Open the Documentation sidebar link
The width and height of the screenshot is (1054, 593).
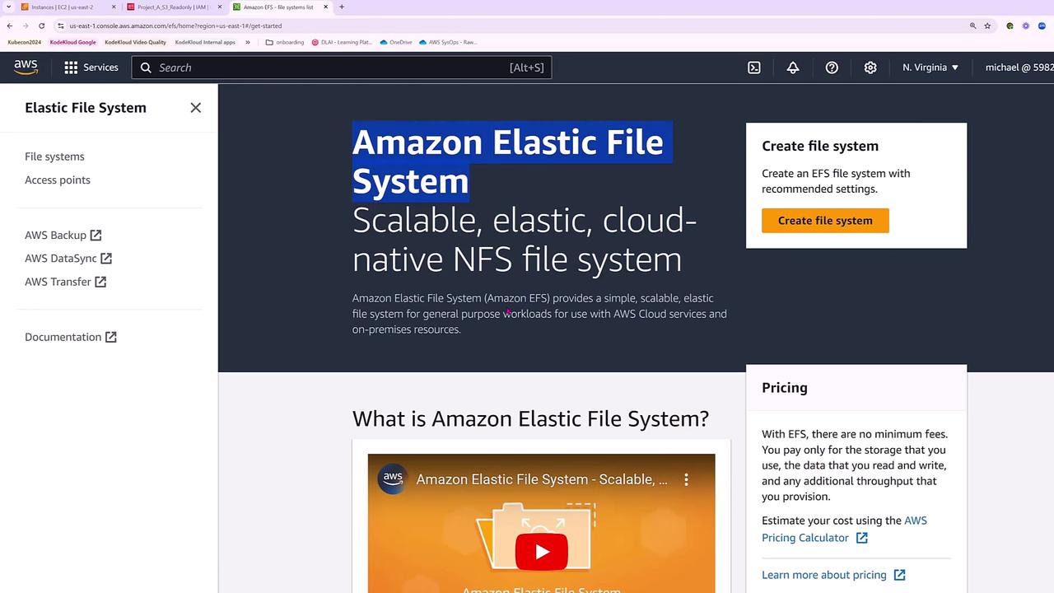point(71,337)
